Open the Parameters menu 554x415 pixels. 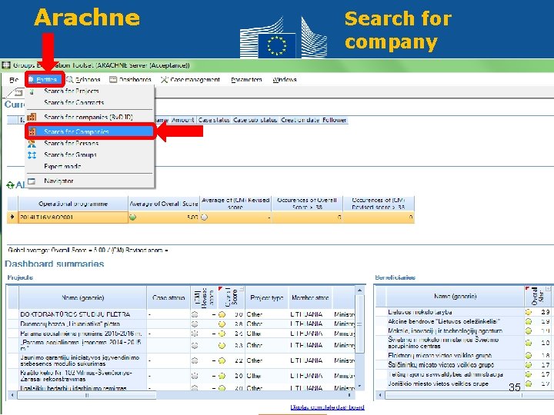click(x=247, y=80)
